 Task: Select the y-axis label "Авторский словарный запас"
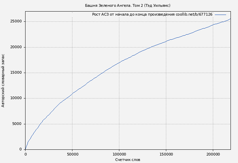click(x=3, y=80)
